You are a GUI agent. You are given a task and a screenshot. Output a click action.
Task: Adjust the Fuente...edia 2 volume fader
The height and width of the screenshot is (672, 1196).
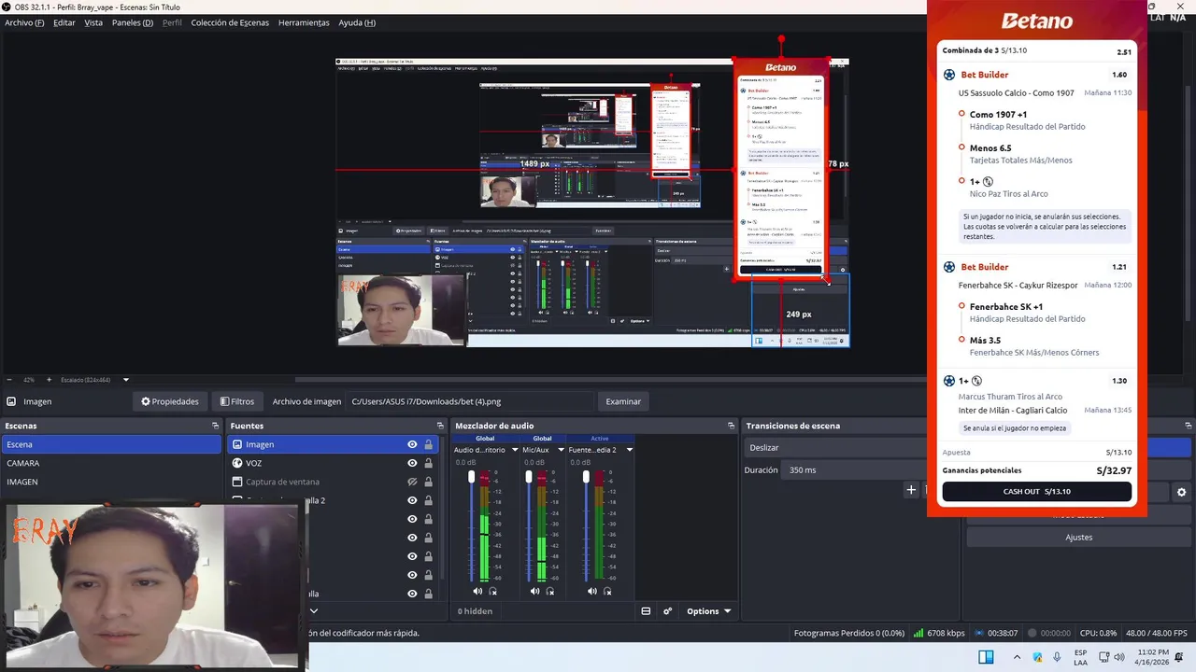pyautogui.click(x=586, y=477)
